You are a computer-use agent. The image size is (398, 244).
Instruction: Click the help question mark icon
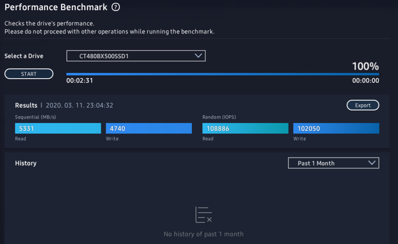116,7
